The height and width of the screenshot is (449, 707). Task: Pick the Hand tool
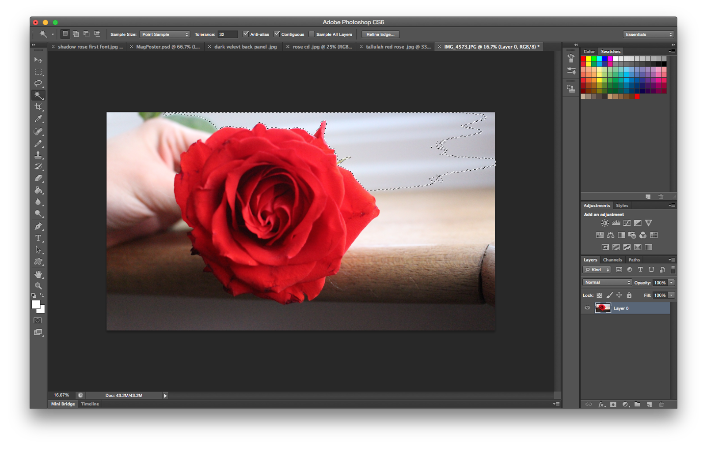[38, 274]
